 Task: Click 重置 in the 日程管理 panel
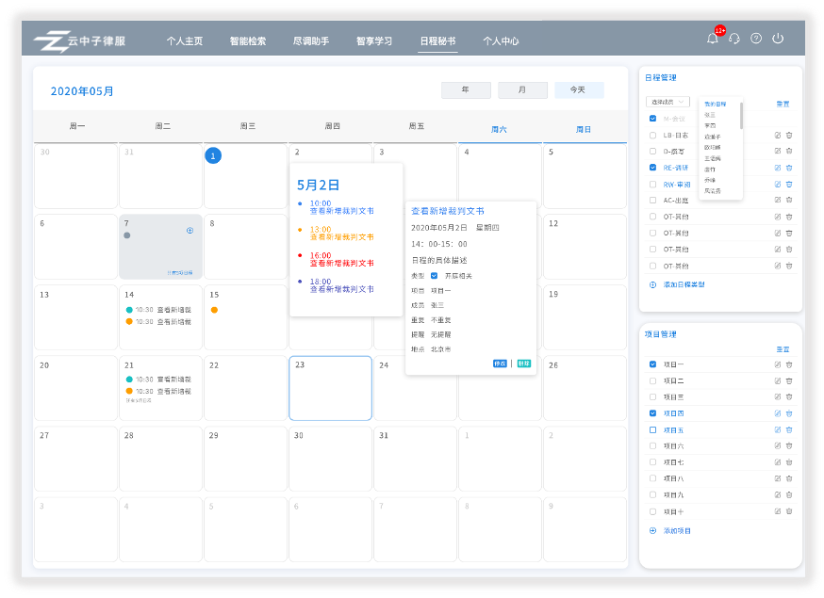pyautogui.click(x=783, y=104)
